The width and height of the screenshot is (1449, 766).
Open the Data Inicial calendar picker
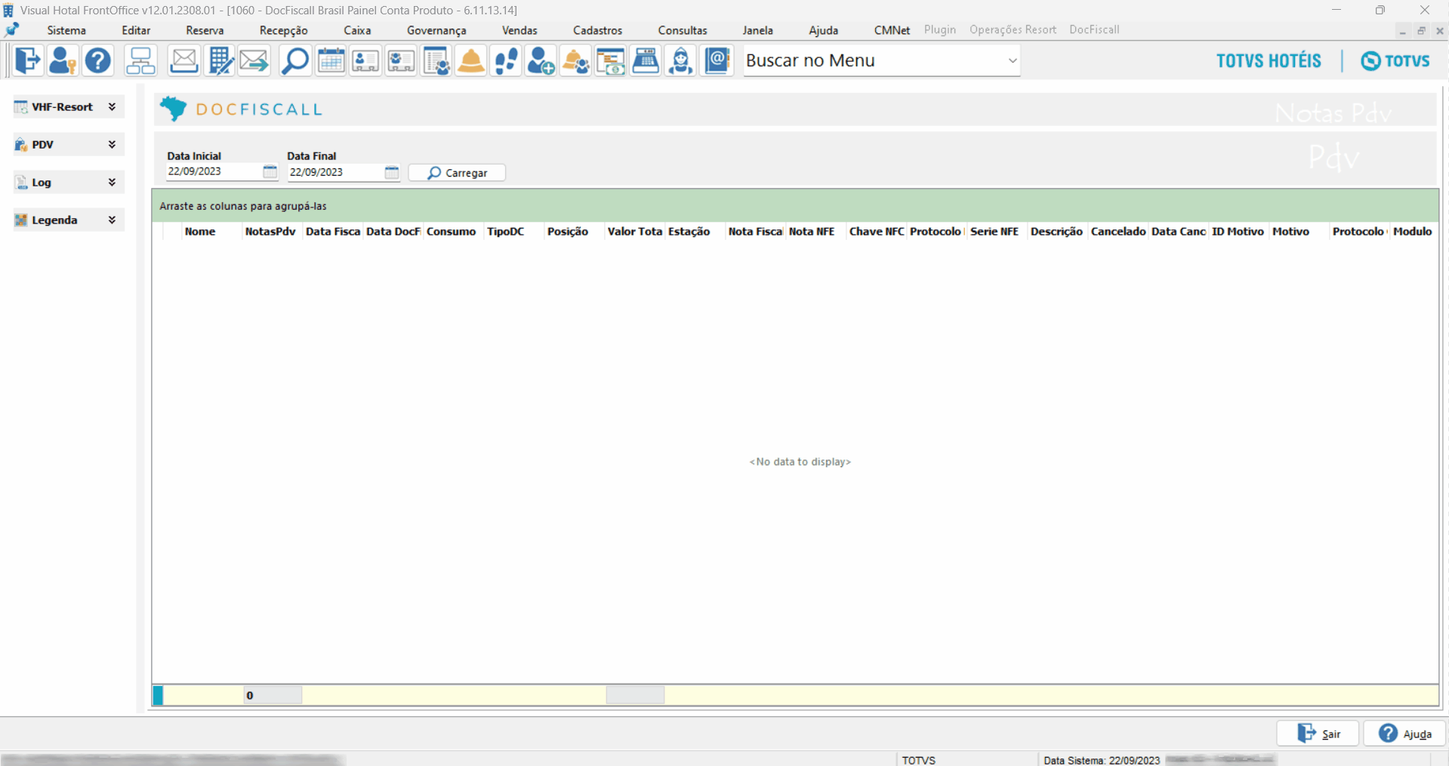point(270,172)
